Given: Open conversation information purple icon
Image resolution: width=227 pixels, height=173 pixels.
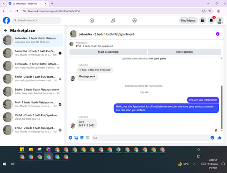Looking at the screenshot, I should 217,34.
